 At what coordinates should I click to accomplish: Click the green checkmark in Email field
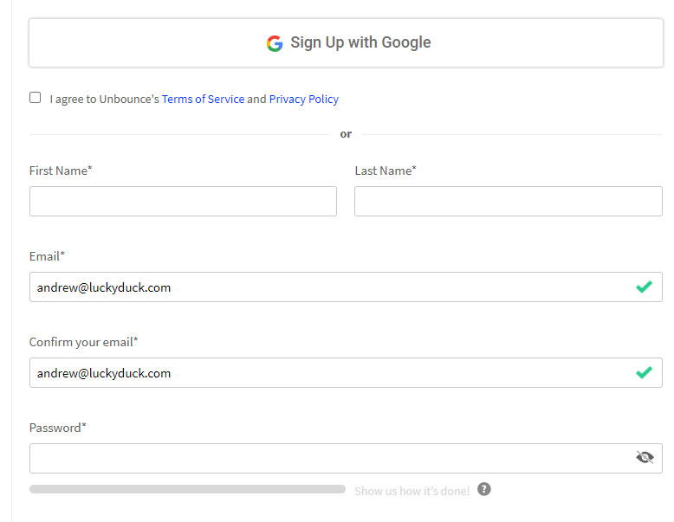(644, 287)
